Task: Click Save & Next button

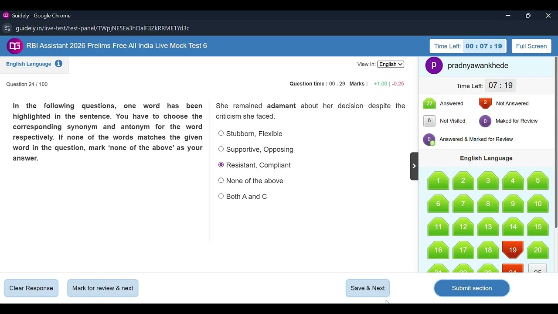Action: click(367, 288)
